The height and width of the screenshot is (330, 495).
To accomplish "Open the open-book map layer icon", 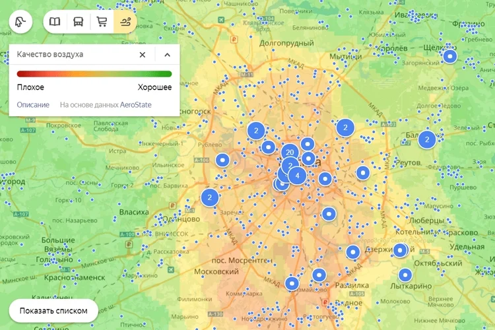I will [55, 22].
